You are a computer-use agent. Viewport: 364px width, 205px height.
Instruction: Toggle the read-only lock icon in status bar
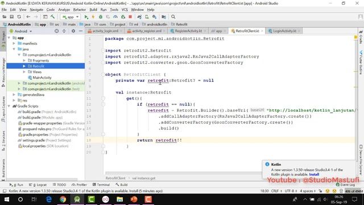pos(321,191)
